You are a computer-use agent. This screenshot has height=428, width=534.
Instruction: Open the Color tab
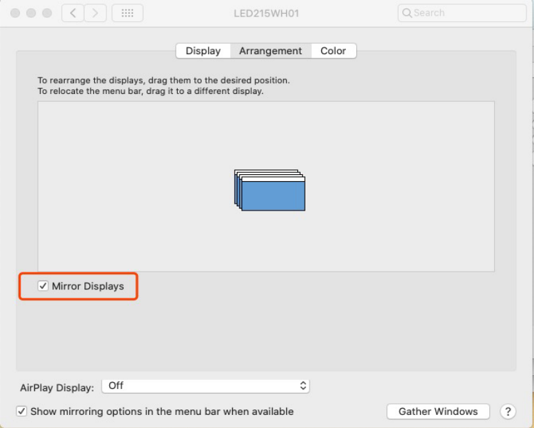[x=333, y=51]
